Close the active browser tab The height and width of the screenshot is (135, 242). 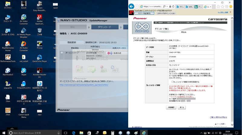click(x=210, y=7)
